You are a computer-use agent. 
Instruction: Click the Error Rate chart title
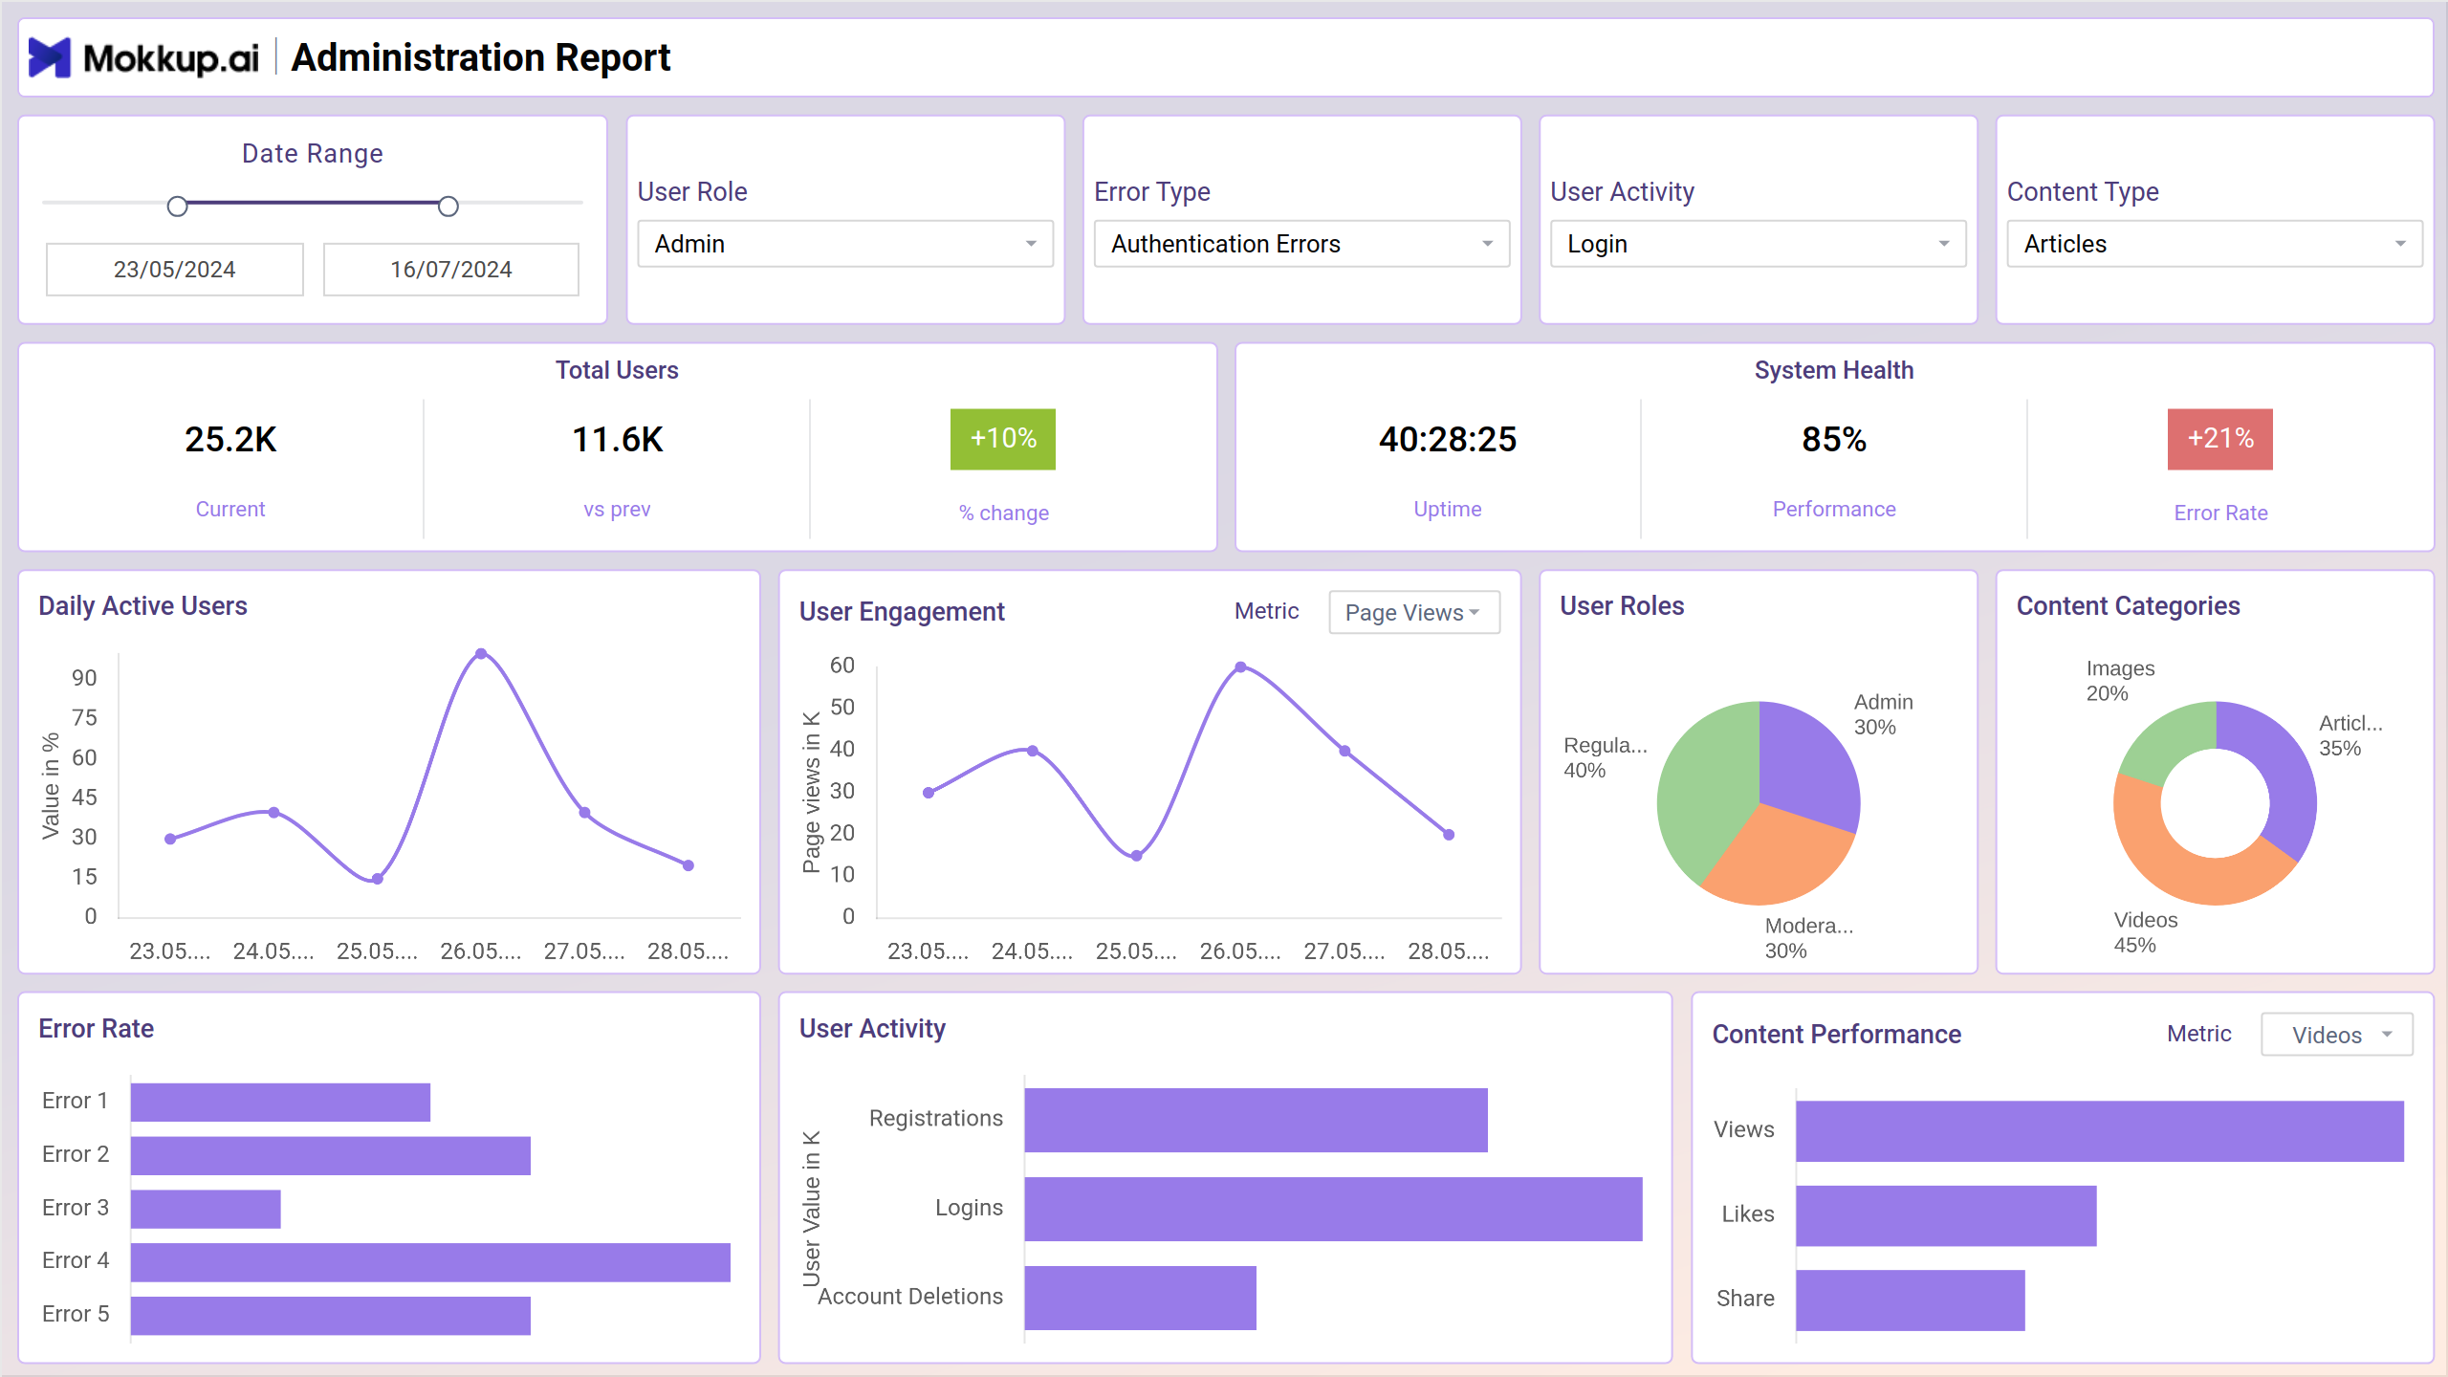[96, 1029]
